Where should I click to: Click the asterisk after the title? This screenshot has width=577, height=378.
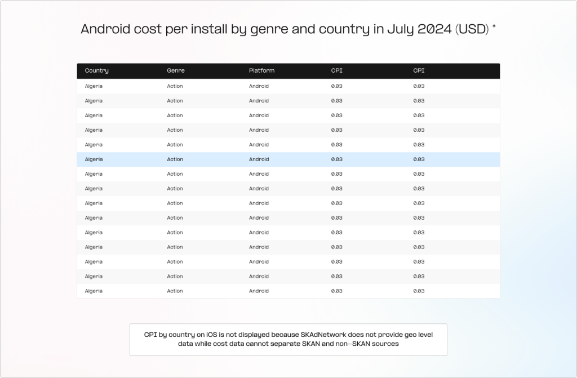tap(494, 26)
